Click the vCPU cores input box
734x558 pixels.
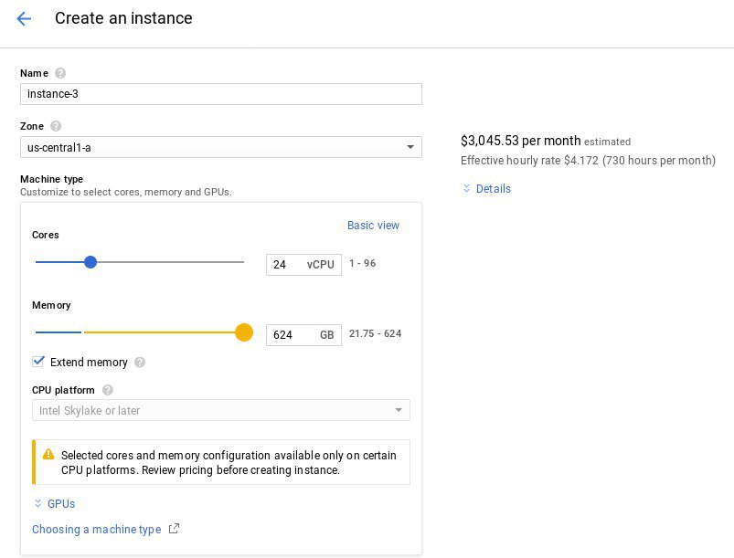tap(303, 265)
